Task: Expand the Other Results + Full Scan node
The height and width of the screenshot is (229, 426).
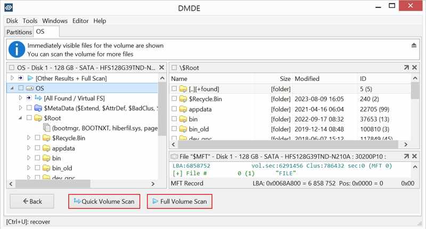Action: 12,78
